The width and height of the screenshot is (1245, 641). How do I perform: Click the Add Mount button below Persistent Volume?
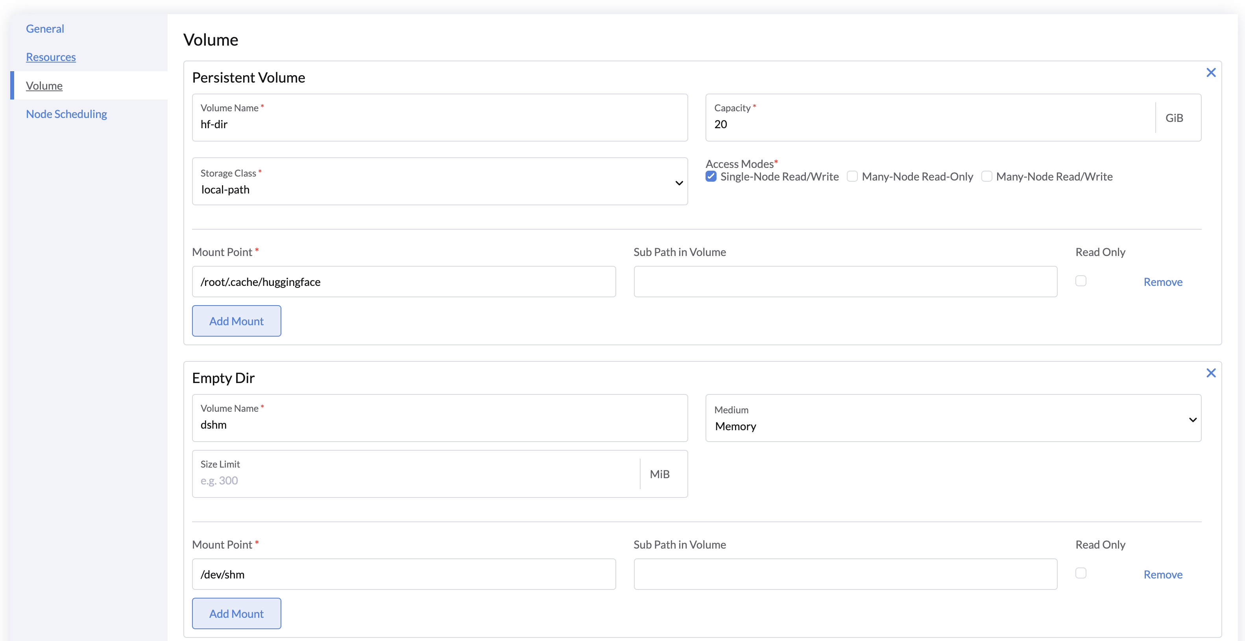[x=237, y=320]
